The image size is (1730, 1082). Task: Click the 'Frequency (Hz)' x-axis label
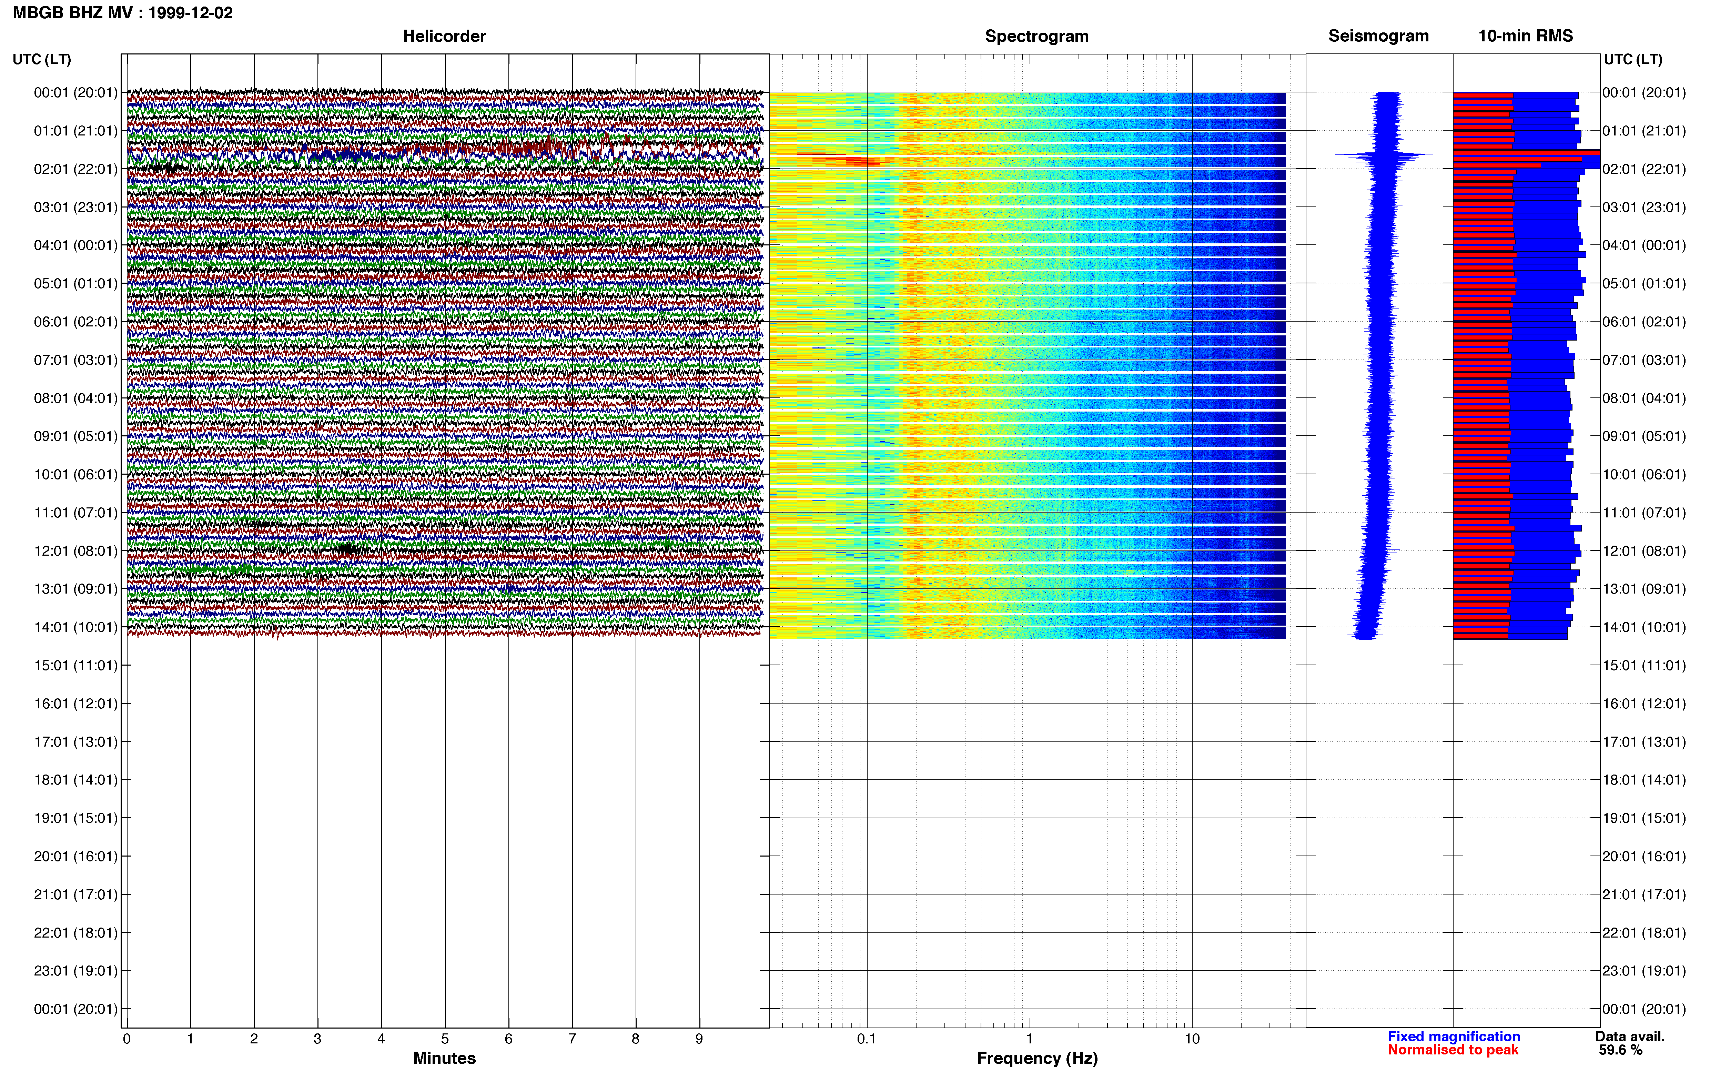tap(1037, 1058)
